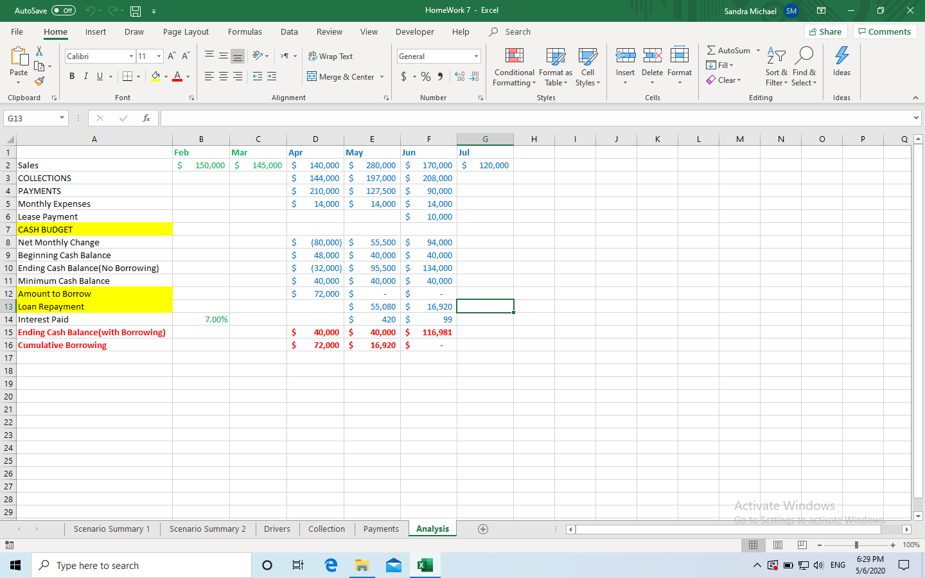Toggle AutoSave switch
Image resolution: width=925 pixels, height=578 pixels.
pyautogui.click(x=64, y=11)
